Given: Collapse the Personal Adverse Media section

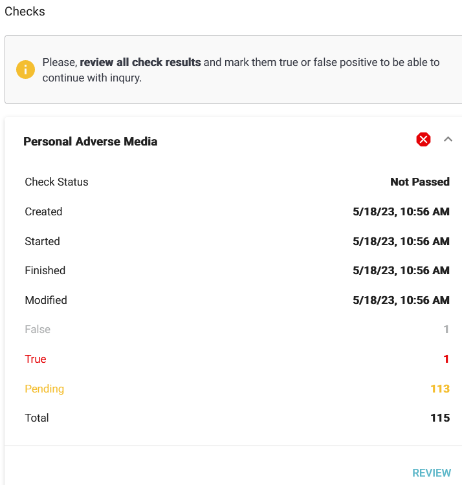Looking at the screenshot, I should click(x=448, y=140).
